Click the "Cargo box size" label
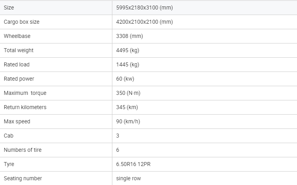The image size is (297, 185). pos(21,22)
